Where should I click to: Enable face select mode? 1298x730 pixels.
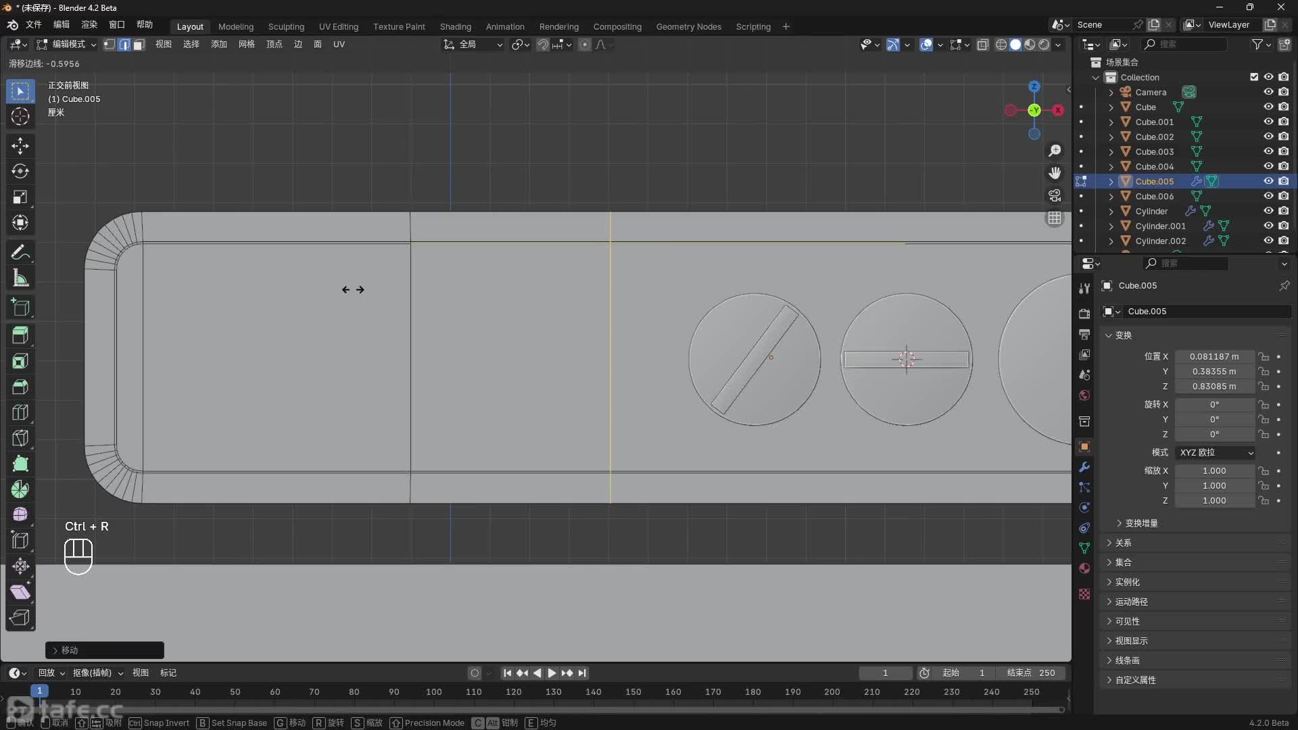tap(139, 45)
